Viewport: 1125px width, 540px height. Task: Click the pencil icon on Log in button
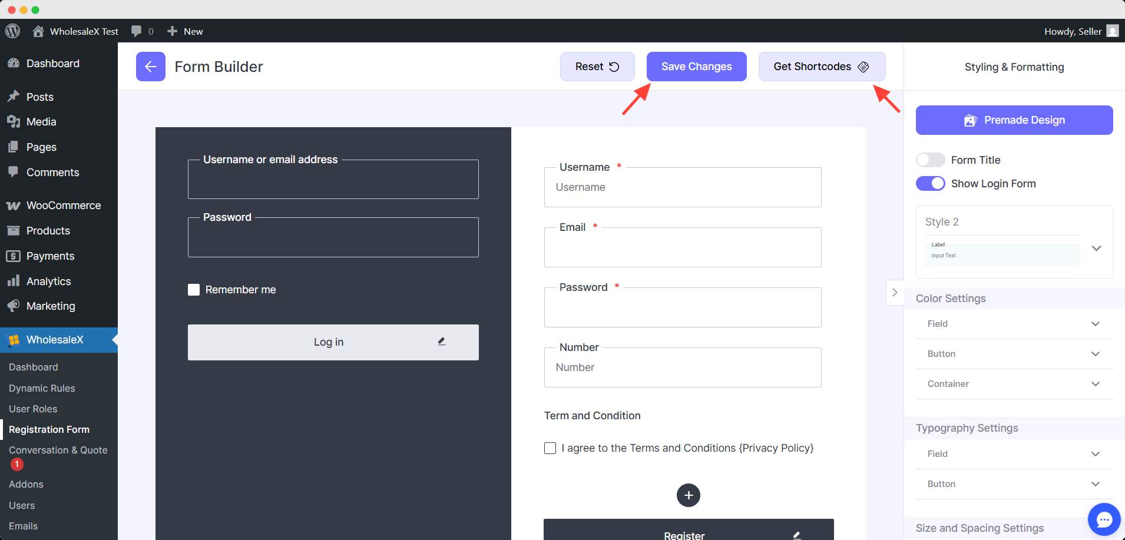pos(442,342)
